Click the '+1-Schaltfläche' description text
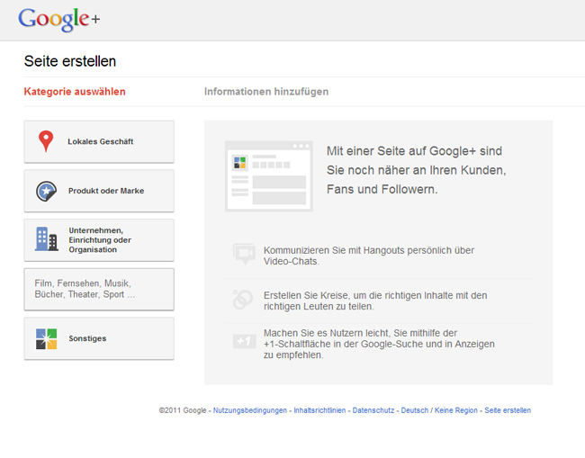This screenshot has height=458, width=585. (379, 344)
